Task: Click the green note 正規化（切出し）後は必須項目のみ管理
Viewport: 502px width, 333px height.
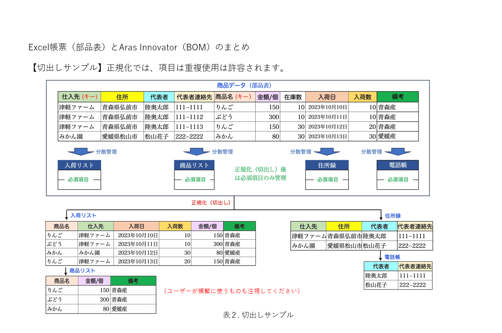Action: point(260,174)
